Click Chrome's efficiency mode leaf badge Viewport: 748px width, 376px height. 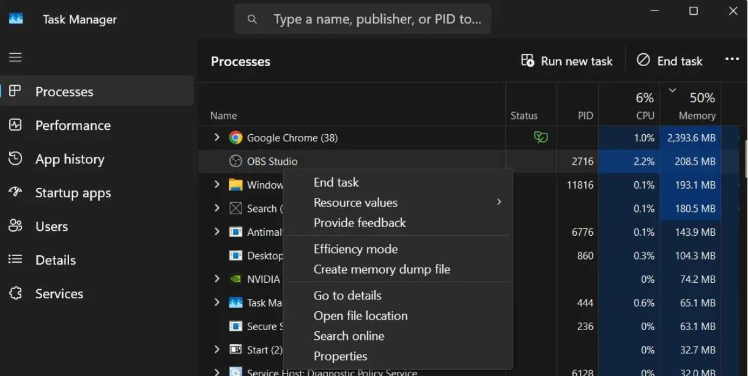pos(541,137)
